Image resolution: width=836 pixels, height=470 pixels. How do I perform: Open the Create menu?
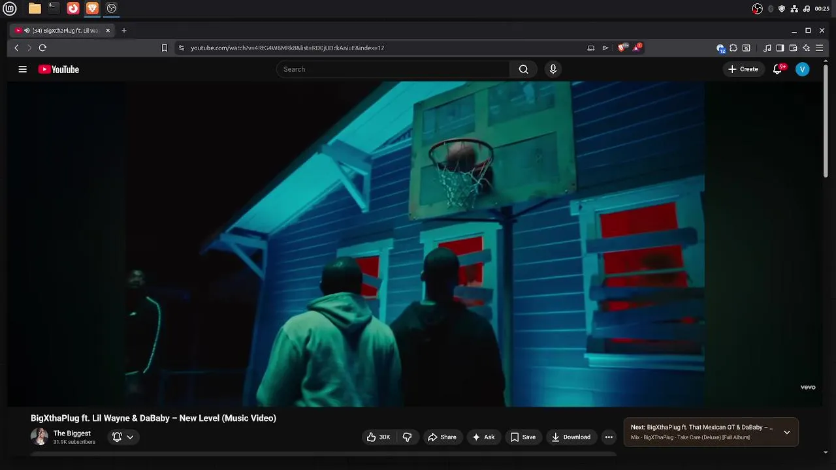[x=743, y=69]
